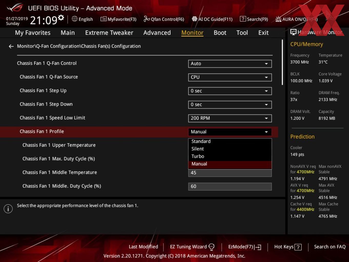Click the Chassis Fan 1 Q-Fan Control label
349x262 pixels.
click(47, 63)
